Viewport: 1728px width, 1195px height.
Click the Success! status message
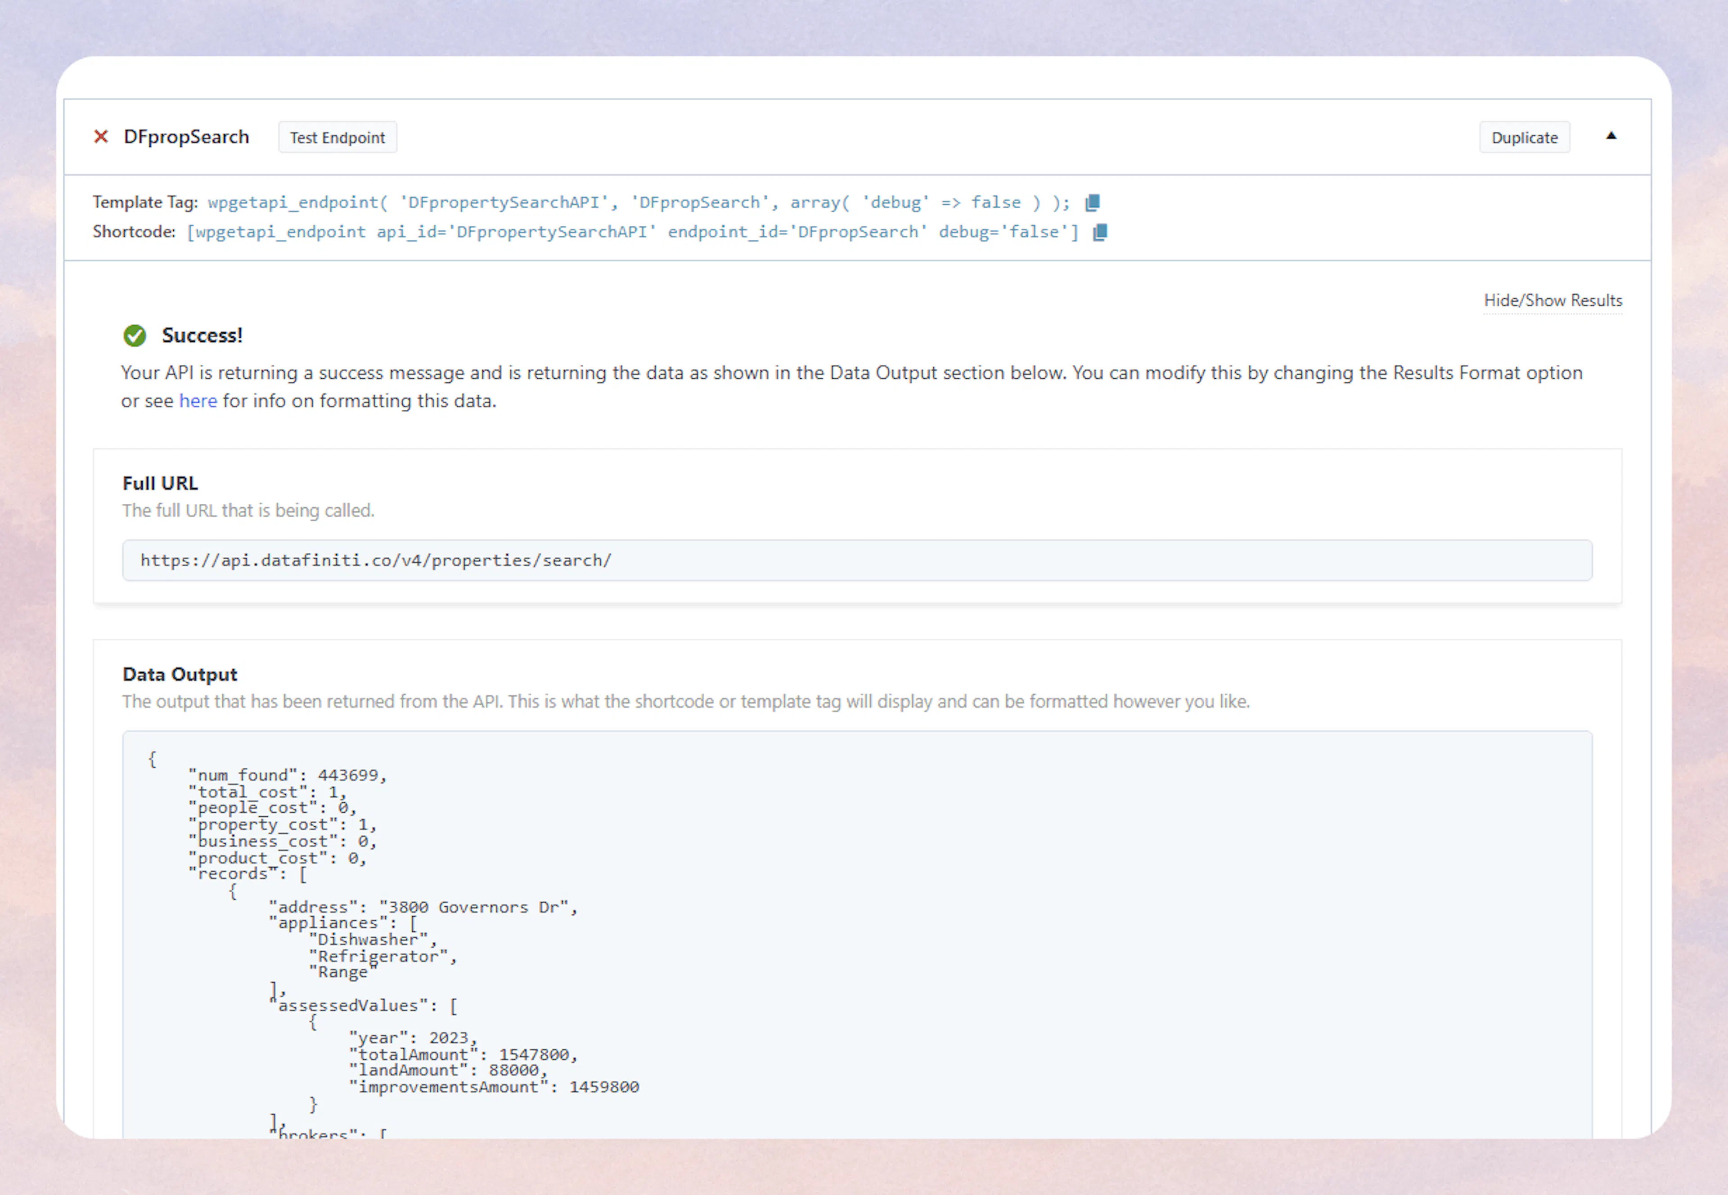[x=202, y=336]
